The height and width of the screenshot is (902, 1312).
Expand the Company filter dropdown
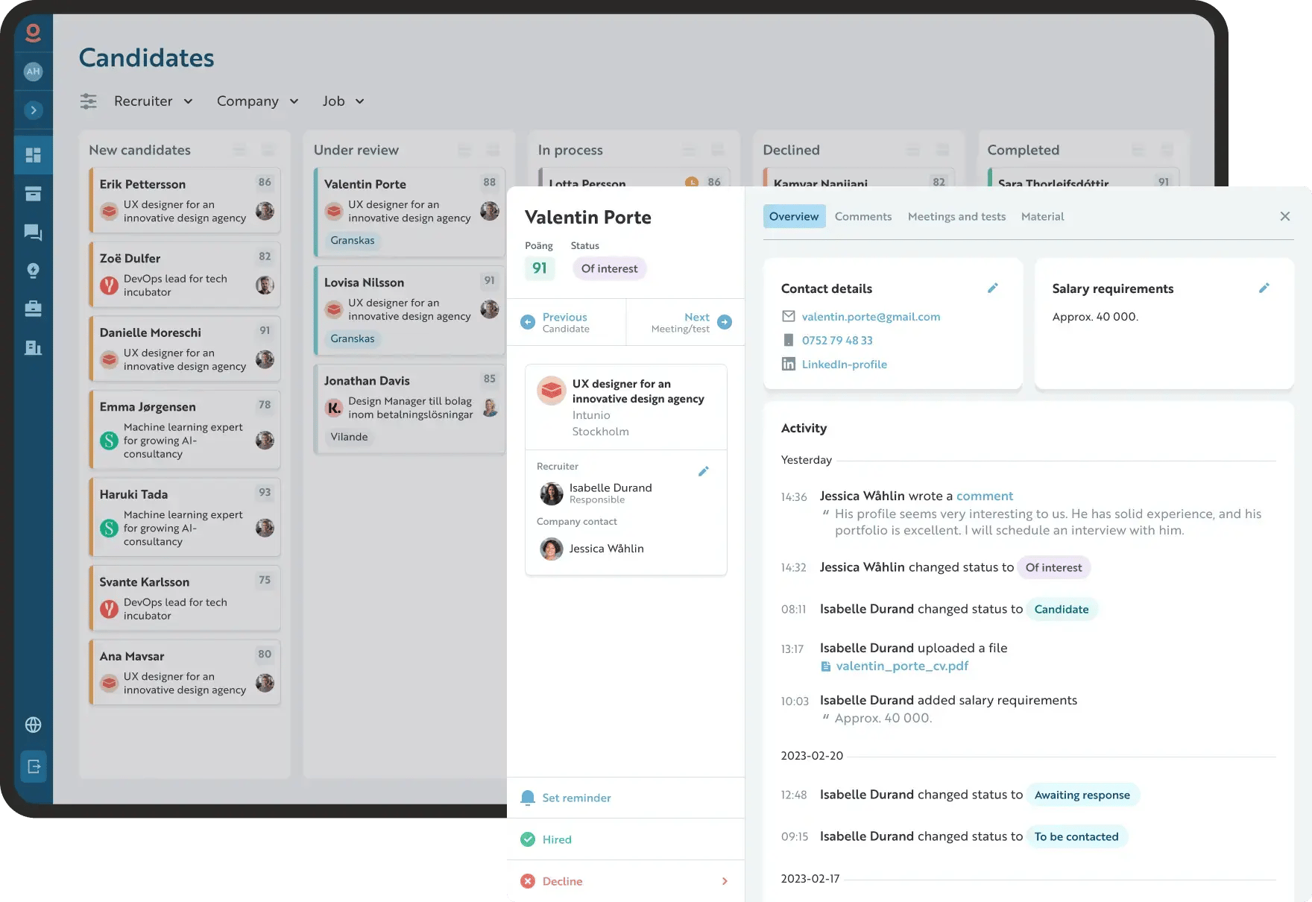pyautogui.click(x=257, y=101)
